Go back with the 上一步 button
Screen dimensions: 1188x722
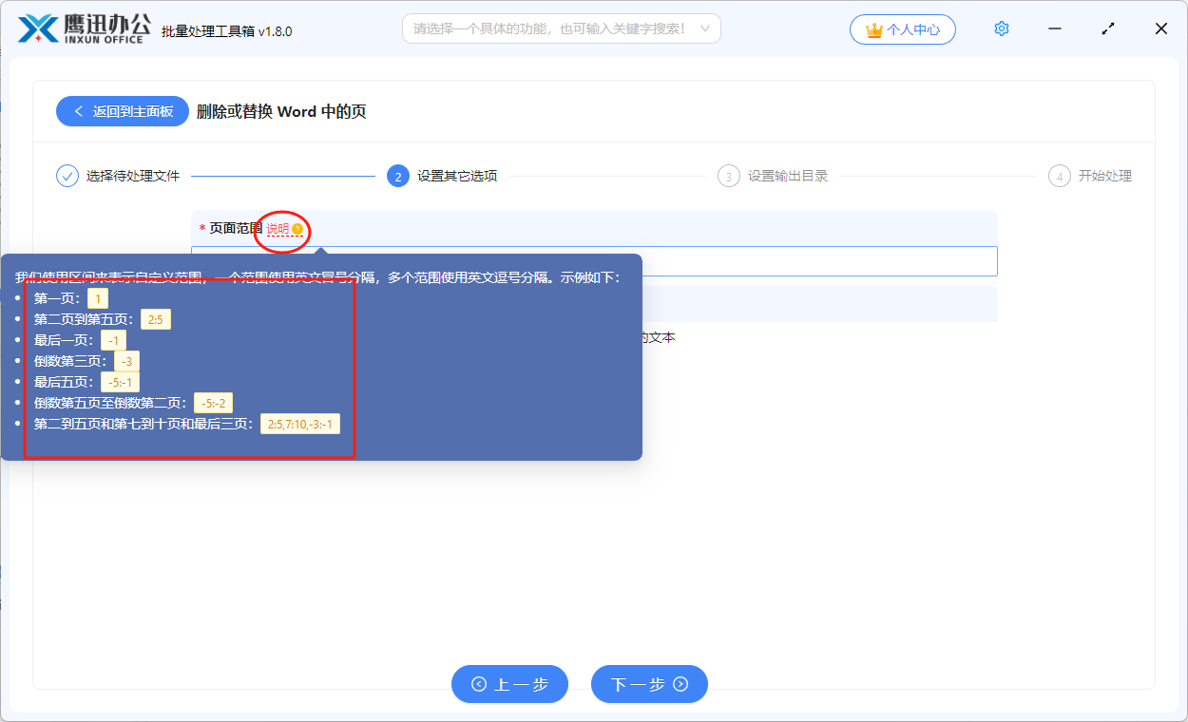coord(509,684)
